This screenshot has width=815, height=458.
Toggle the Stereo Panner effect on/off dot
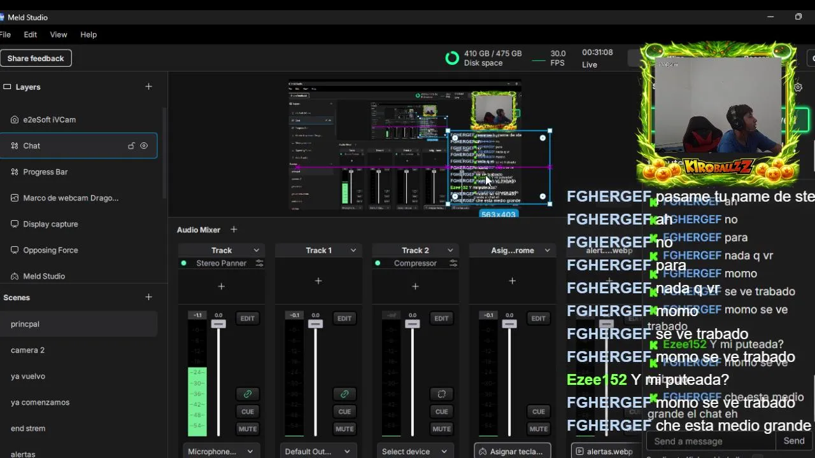tap(183, 263)
